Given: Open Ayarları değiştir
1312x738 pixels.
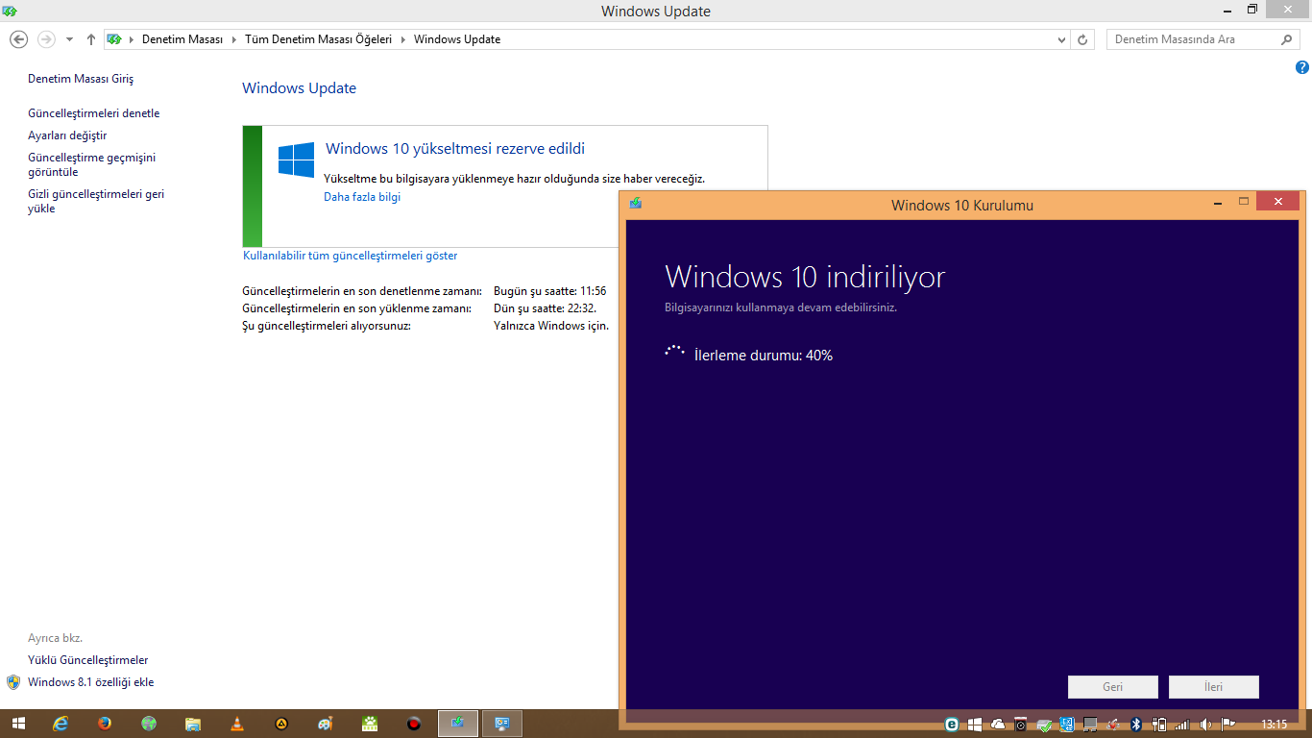Looking at the screenshot, I should coord(67,135).
